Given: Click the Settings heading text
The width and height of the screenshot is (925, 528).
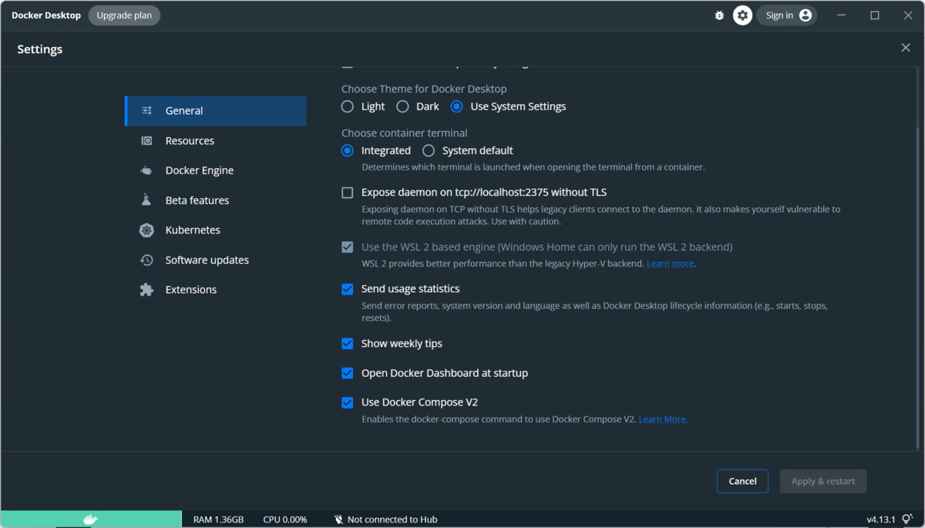Looking at the screenshot, I should click(40, 49).
